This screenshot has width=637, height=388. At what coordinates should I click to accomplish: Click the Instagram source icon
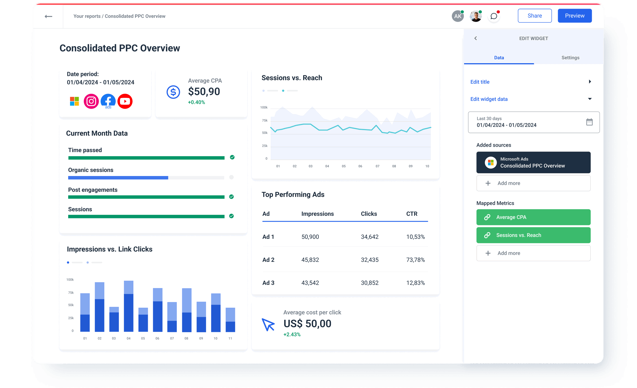click(91, 101)
